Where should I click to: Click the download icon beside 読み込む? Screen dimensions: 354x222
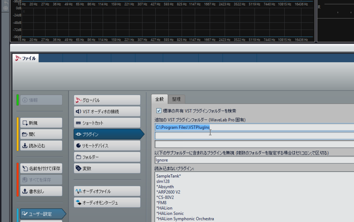tap(25, 146)
